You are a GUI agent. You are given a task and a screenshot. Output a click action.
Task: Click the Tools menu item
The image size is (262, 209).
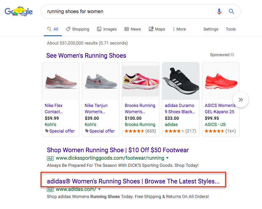230,29
